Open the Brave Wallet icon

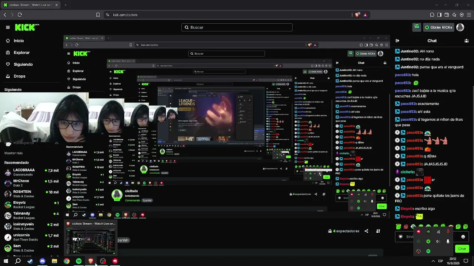tap(447, 15)
